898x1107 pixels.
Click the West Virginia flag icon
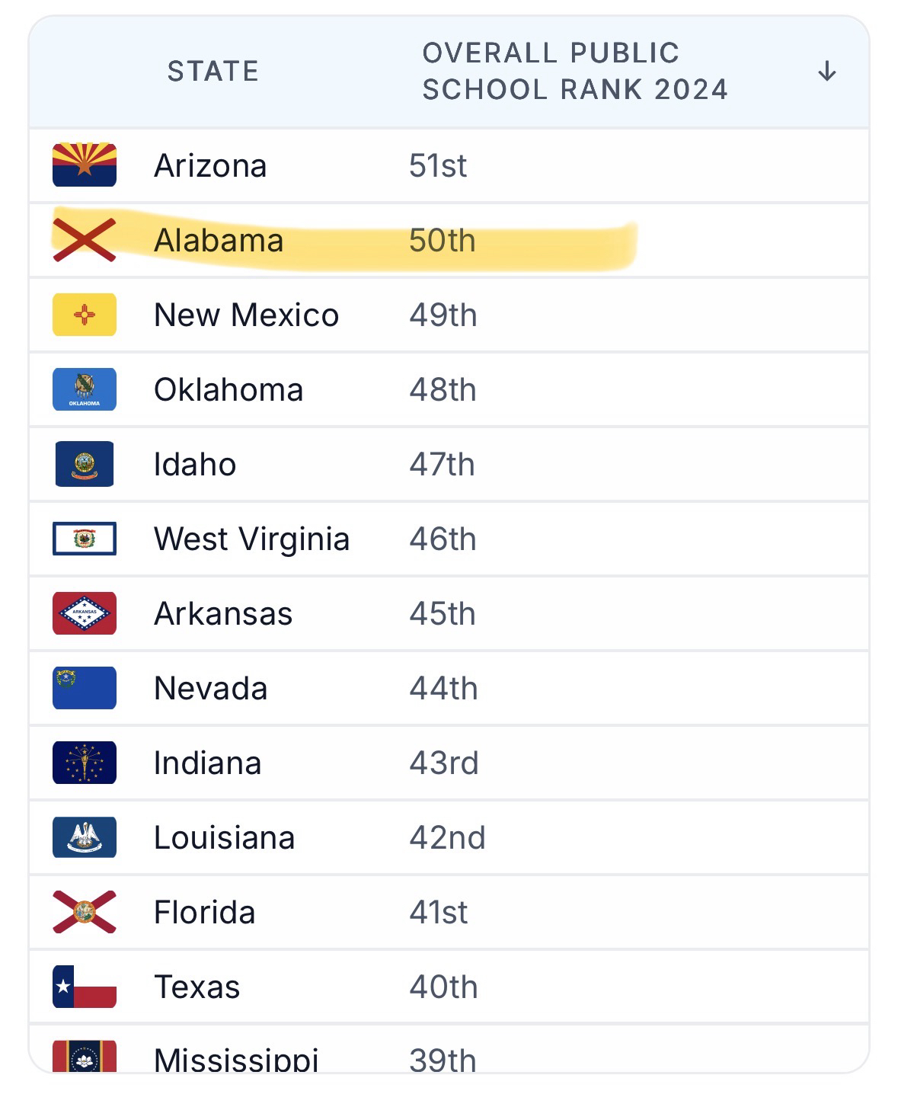pos(84,539)
